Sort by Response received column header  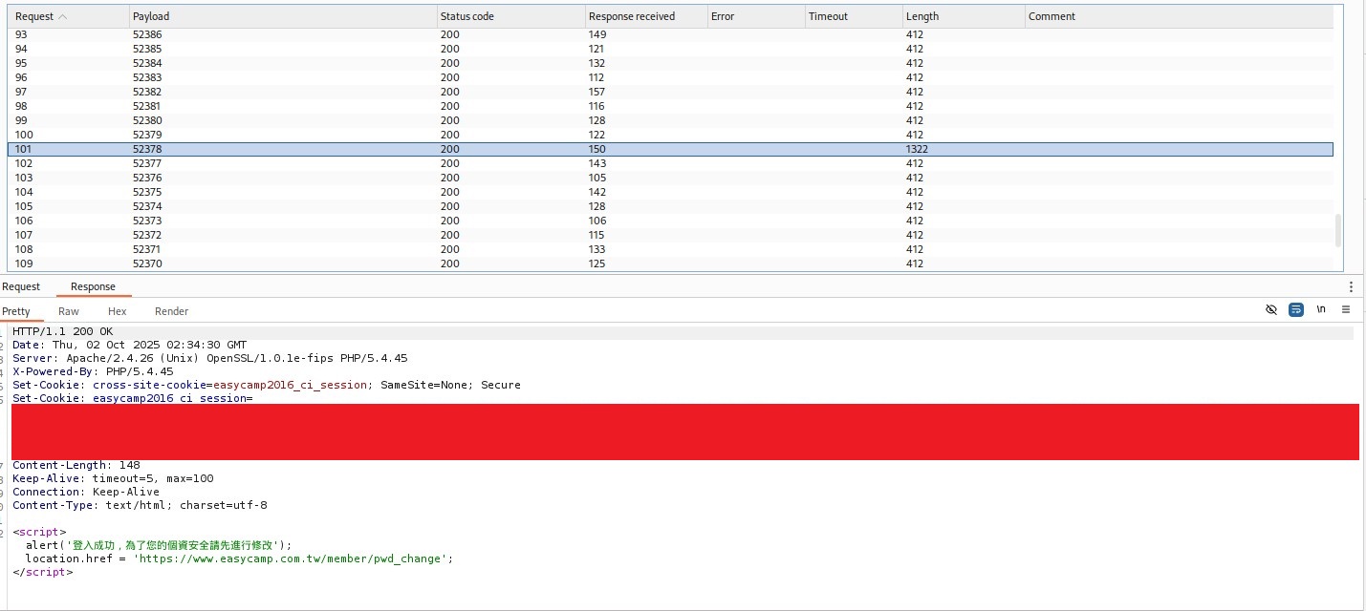point(645,16)
